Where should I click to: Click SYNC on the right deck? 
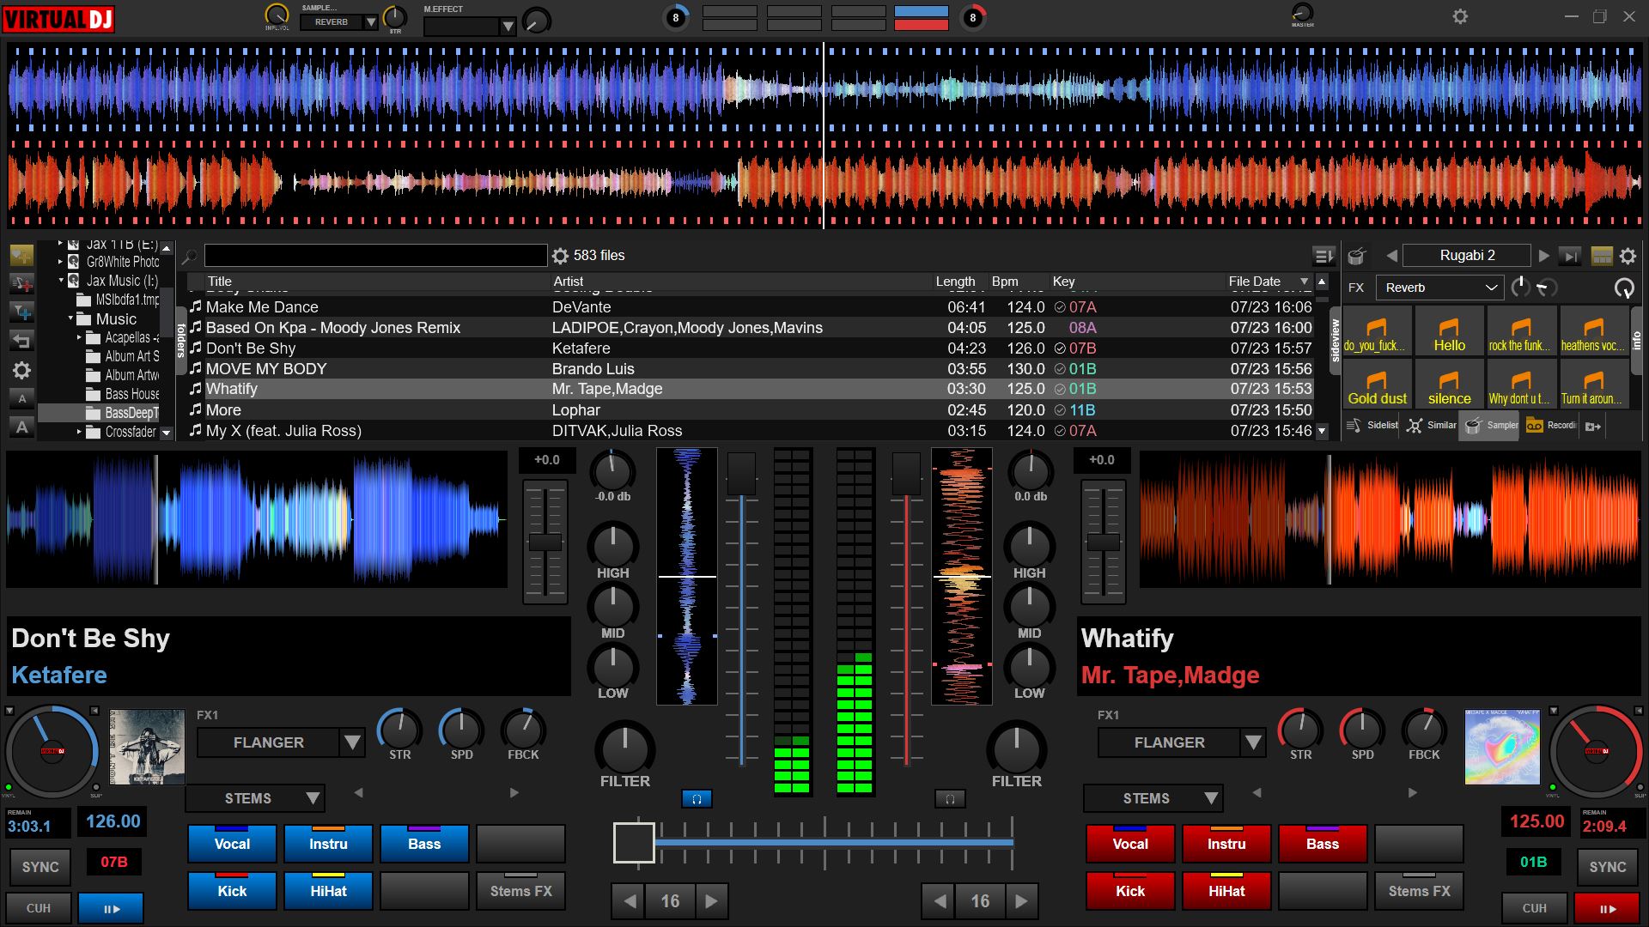click(1608, 867)
